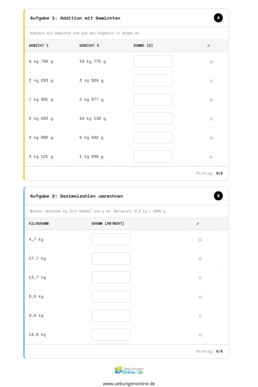This screenshot has height=387, width=258.
Task: Select status circle for 4 kg 856 g row
Action: tap(211, 138)
